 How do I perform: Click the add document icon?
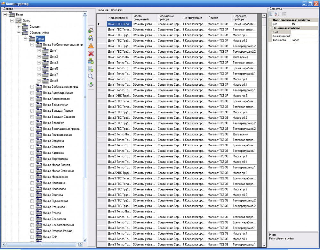coord(91,69)
